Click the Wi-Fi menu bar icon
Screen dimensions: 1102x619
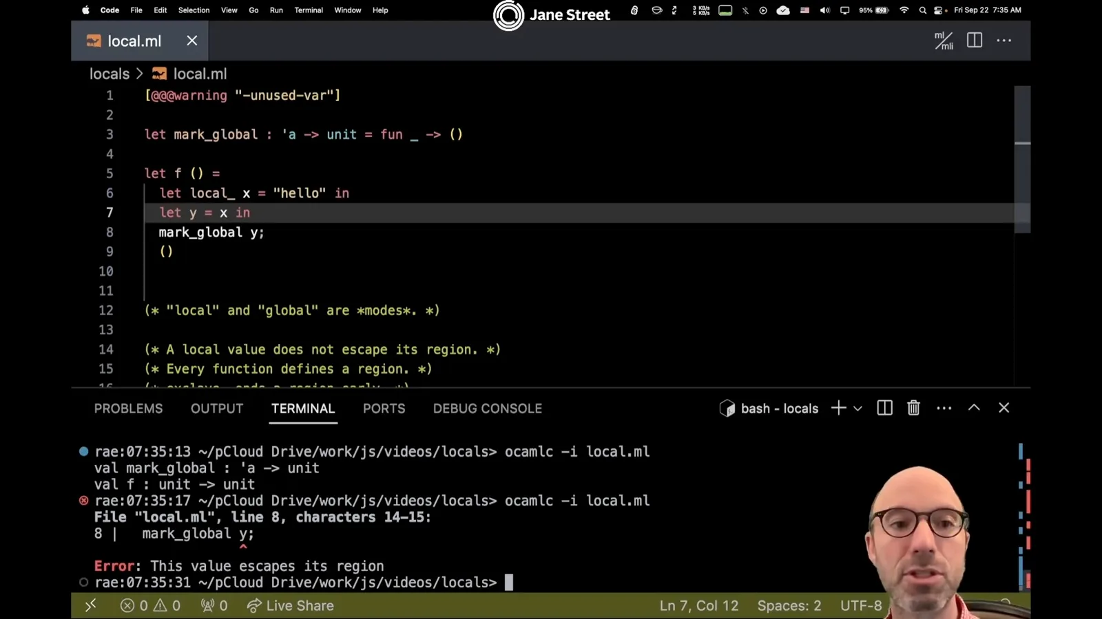click(x=904, y=10)
